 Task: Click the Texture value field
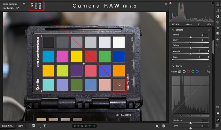[205, 35]
